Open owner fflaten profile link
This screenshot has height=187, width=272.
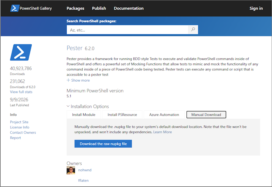tap(83, 181)
